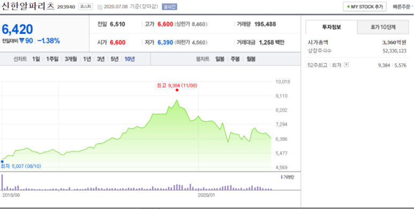Image resolution: width=414 pixels, height=209 pixels.
Task: Click the 최저 5,007 (08/10) chart label
Action: coord(21,166)
